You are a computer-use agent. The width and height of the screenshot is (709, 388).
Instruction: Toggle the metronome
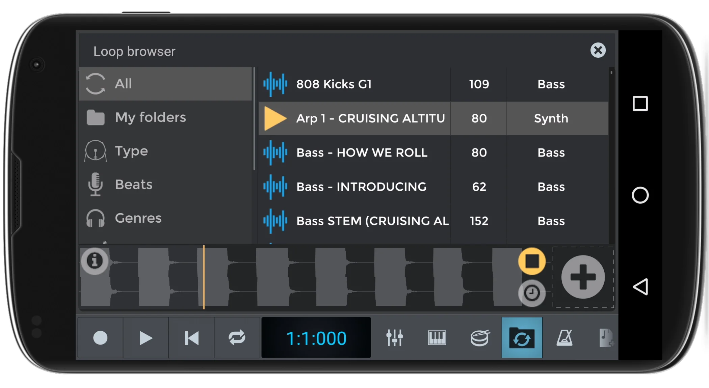coord(564,338)
